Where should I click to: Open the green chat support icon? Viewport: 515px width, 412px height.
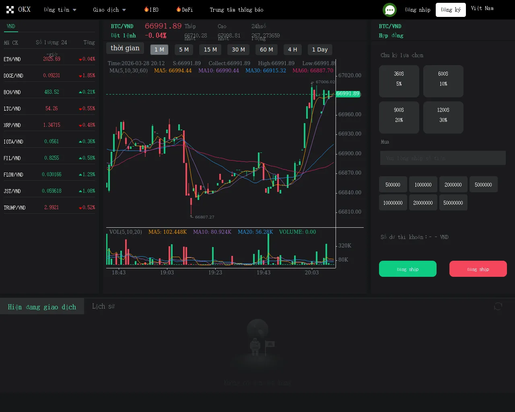(x=389, y=10)
